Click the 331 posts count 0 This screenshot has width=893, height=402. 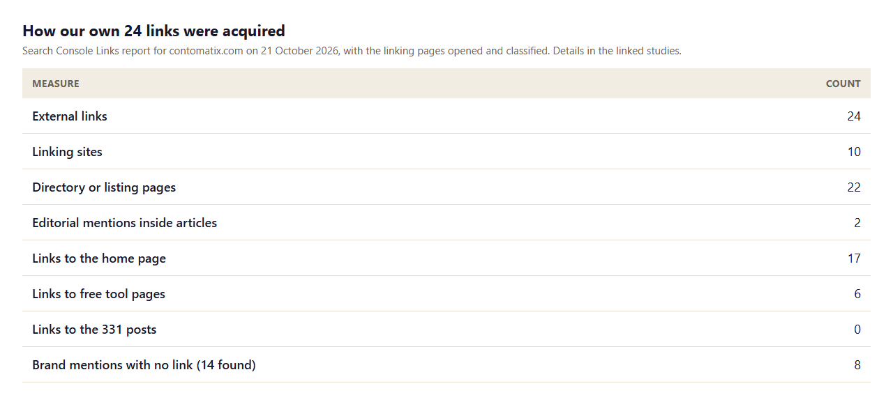click(857, 330)
